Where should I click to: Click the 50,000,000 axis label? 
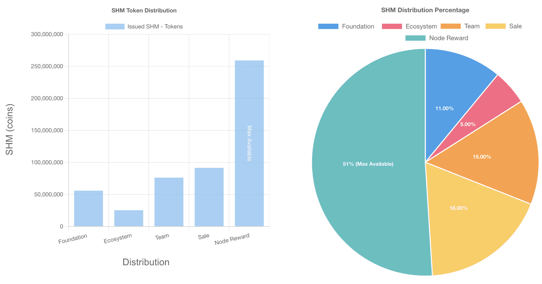[x=49, y=195]
